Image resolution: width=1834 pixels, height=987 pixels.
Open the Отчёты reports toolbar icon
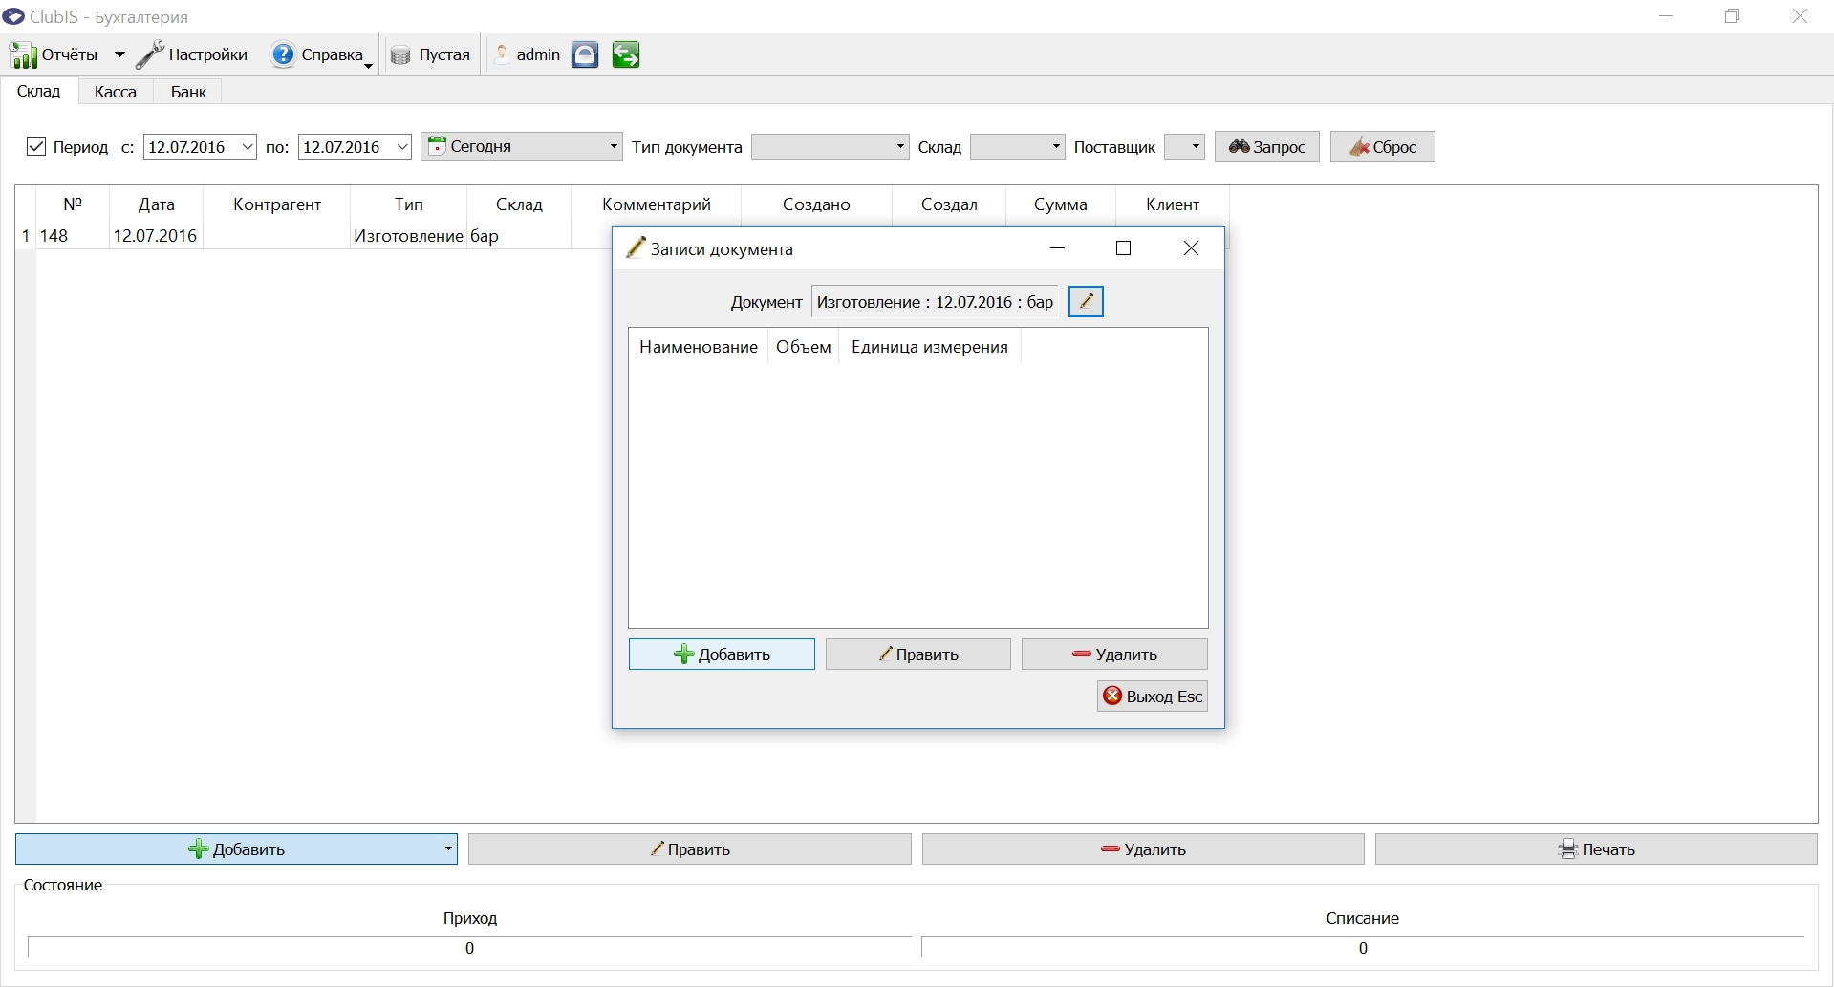[x=24, y=55]
